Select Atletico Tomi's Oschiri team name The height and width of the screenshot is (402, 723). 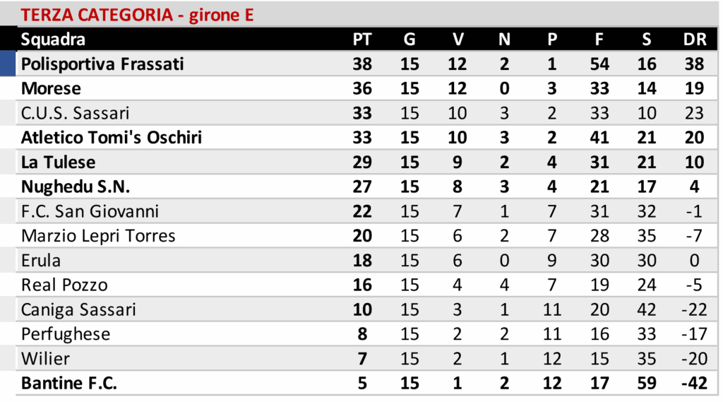pos(112,137)
